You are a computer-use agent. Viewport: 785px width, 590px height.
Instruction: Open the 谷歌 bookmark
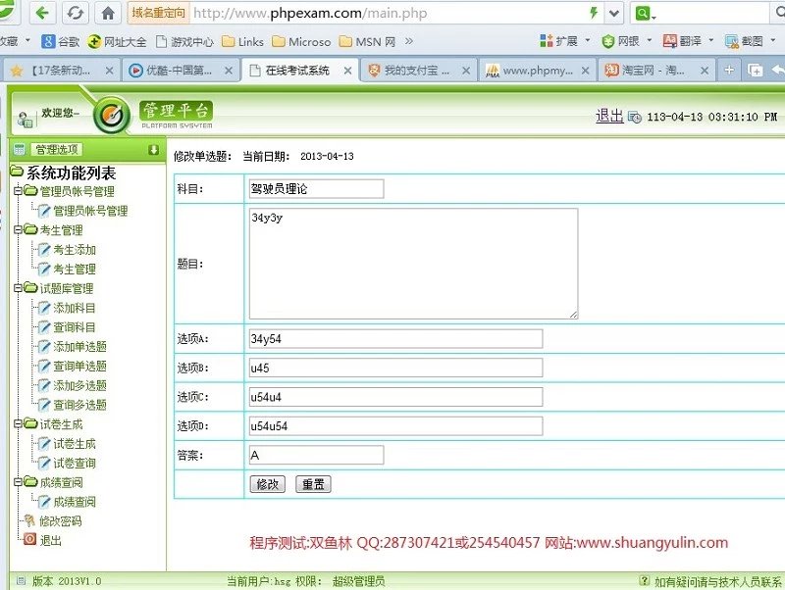click(61, 41)
